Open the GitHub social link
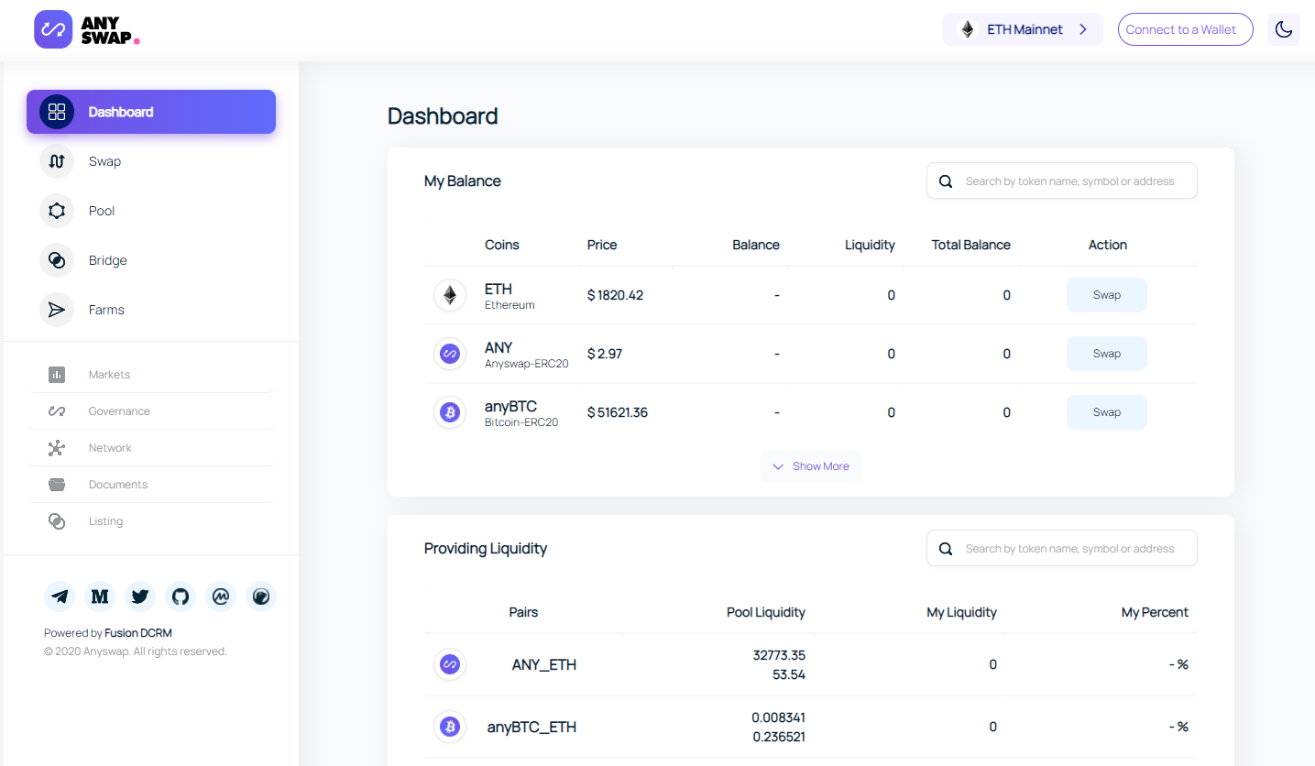Viewport: 1315px width, 766px height. (181, 596)
